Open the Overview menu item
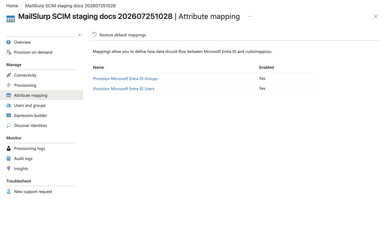 click(x=22, y=42)
